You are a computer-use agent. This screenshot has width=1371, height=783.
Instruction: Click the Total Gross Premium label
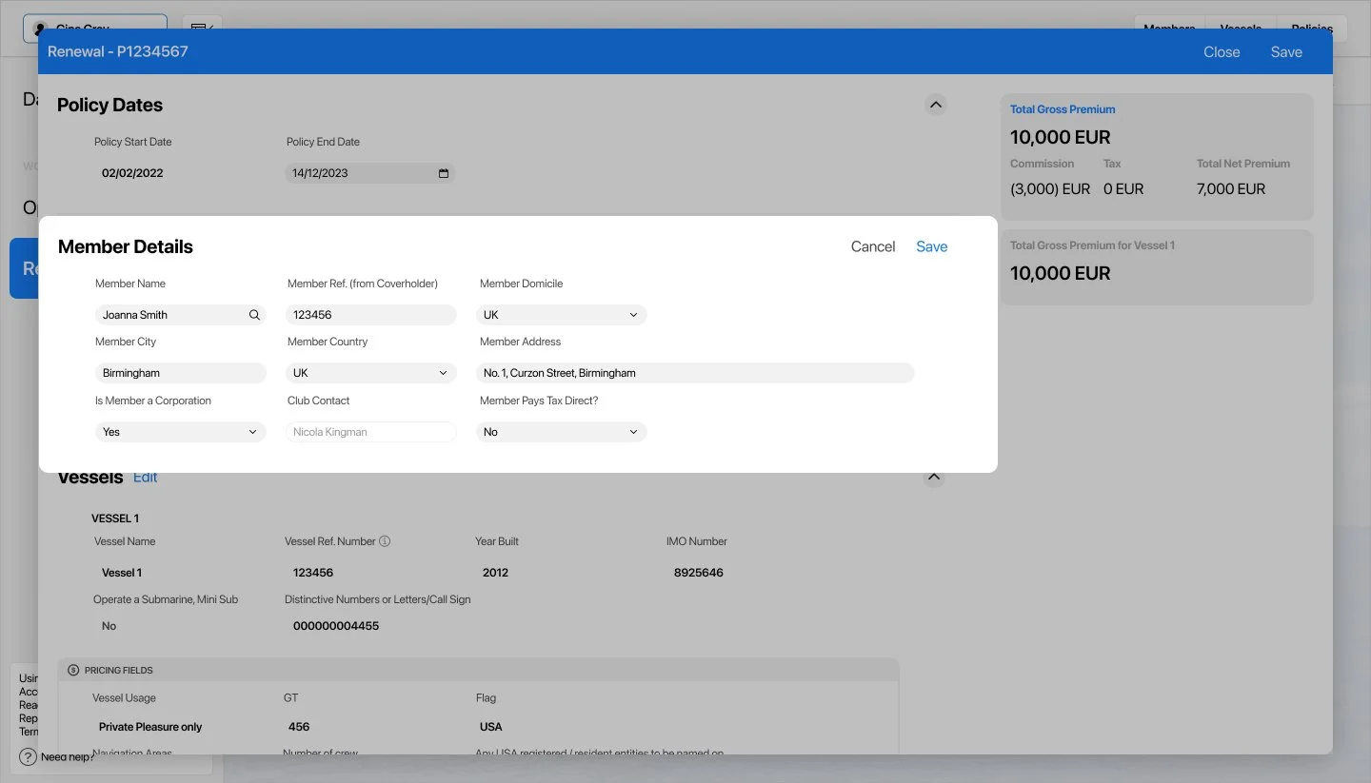[x=1063, y=109]
